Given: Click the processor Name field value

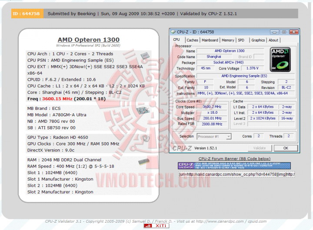Looking at the screenshot, I should coord(230,51).
